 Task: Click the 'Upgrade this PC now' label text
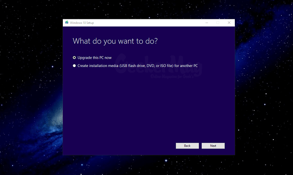[95, 58]
